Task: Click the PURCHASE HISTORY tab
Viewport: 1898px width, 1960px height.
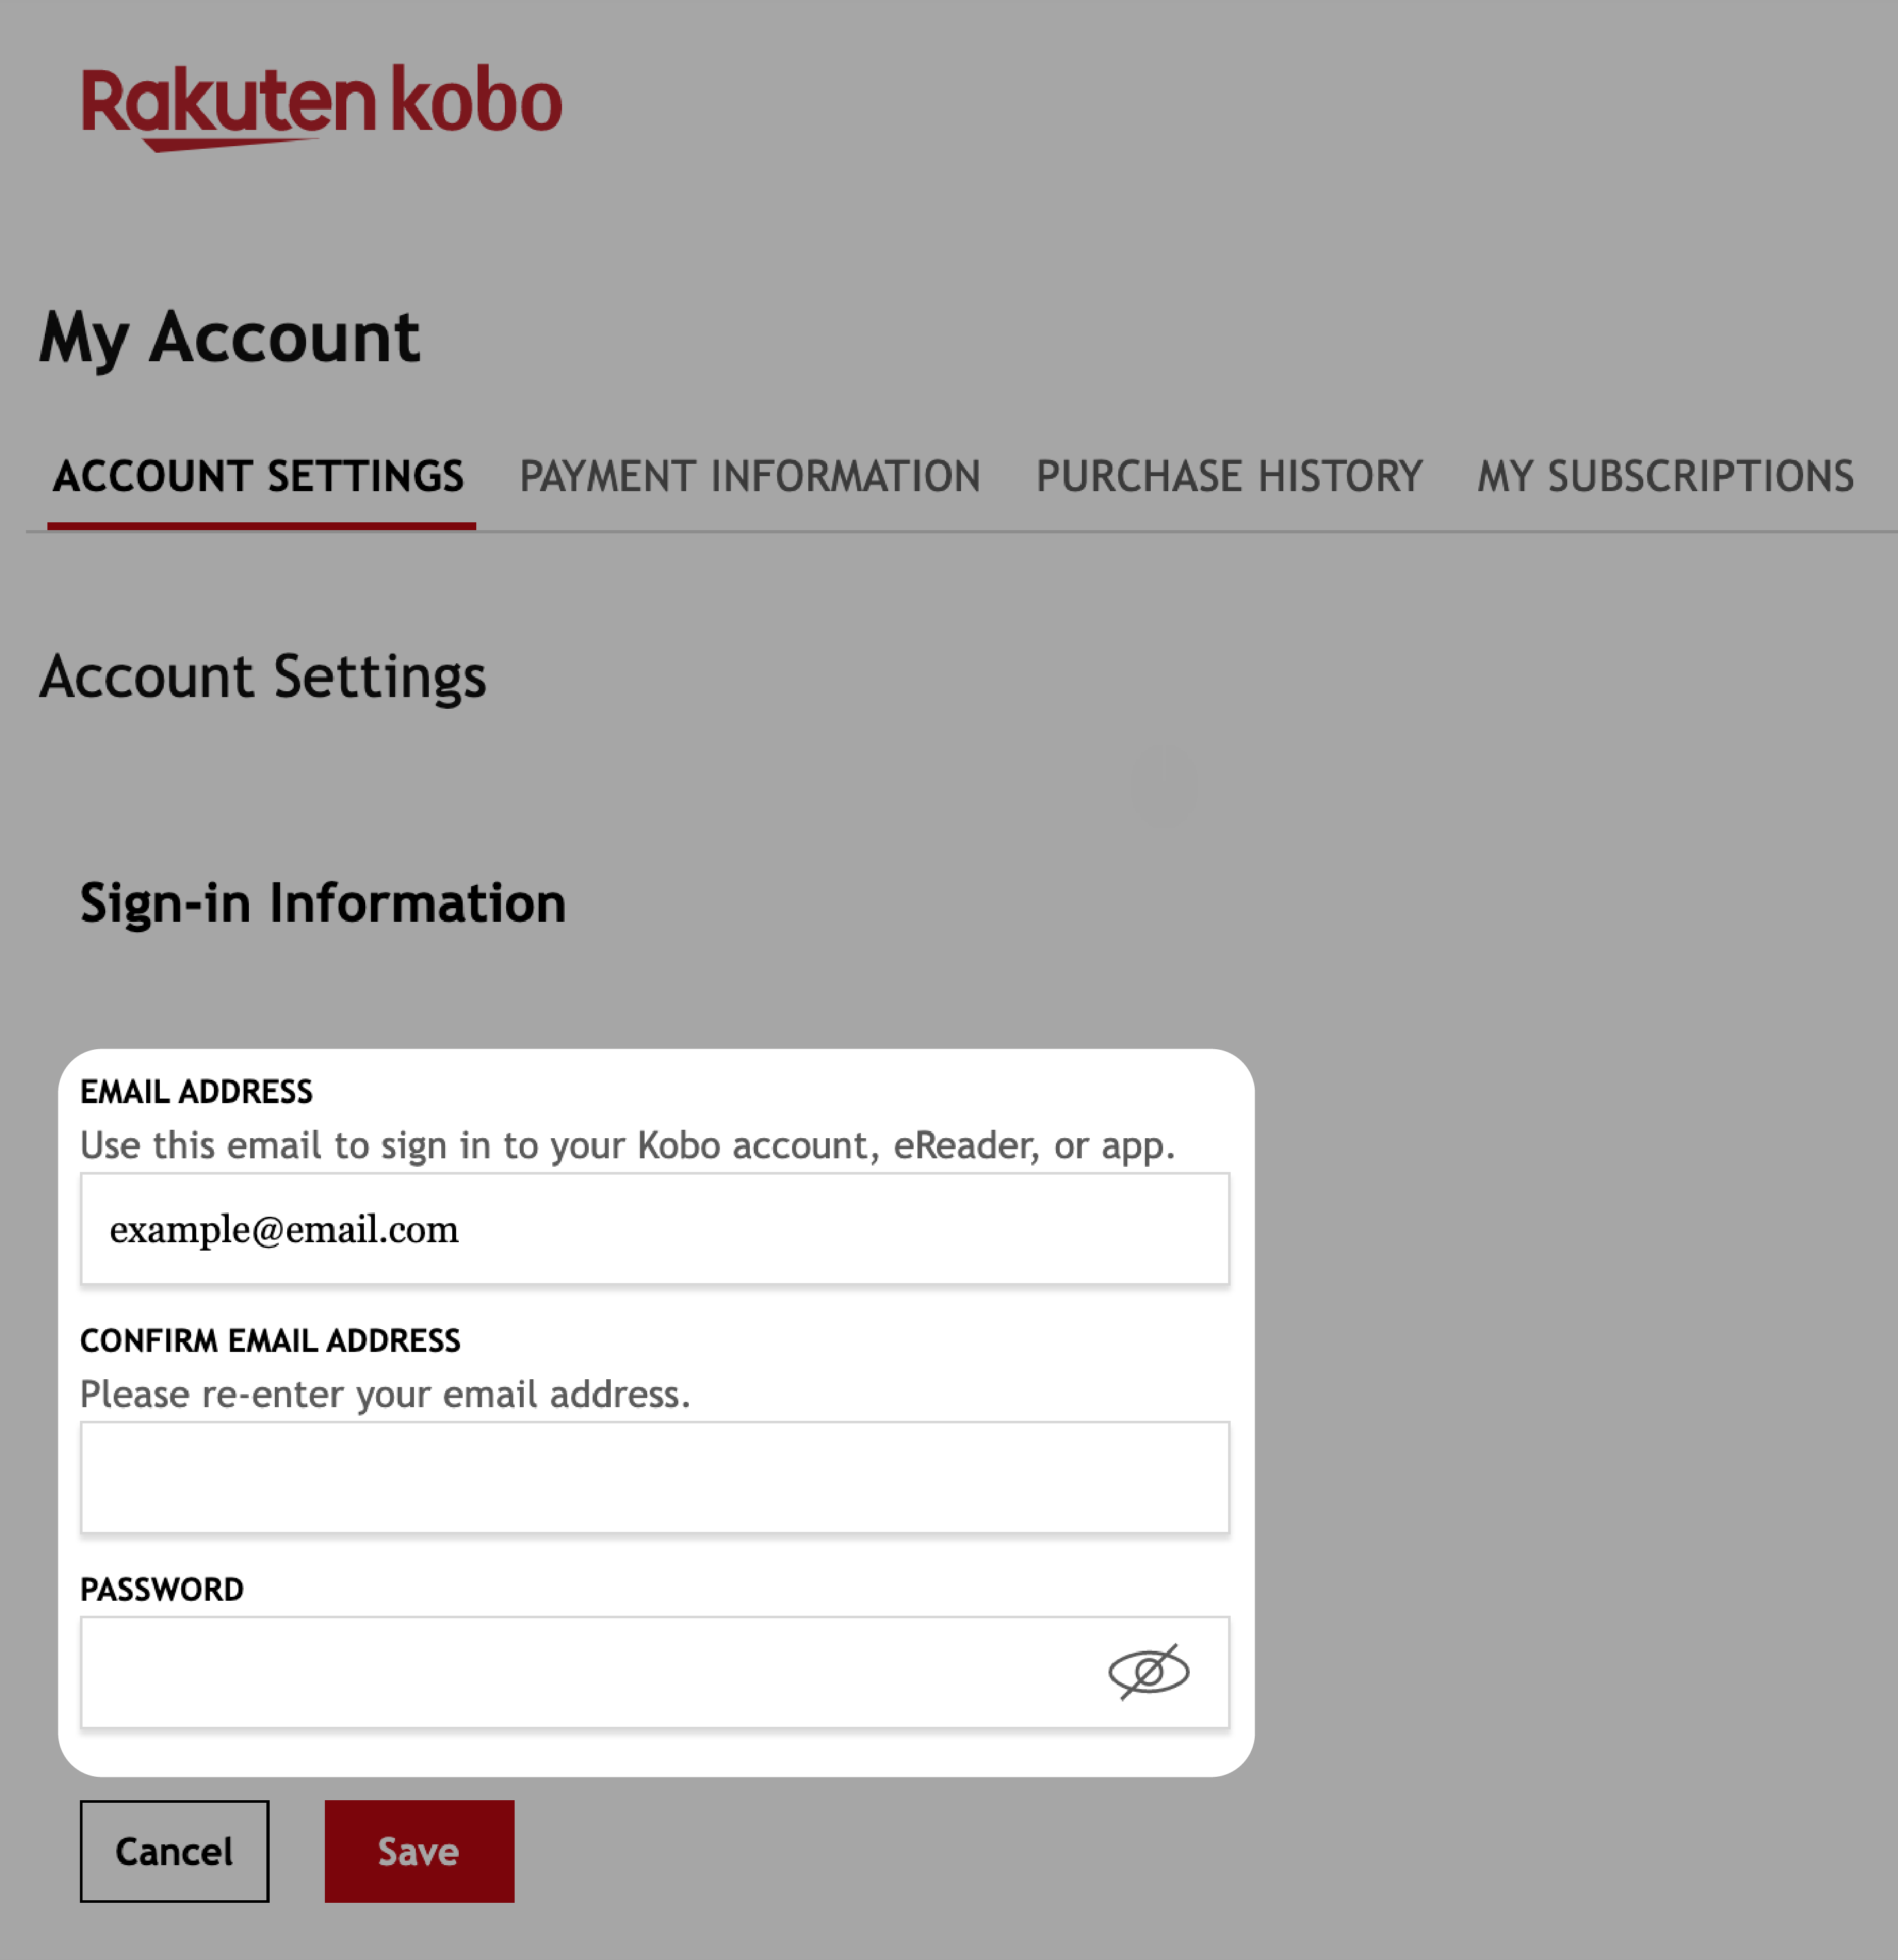Action: pos(1229,474)
